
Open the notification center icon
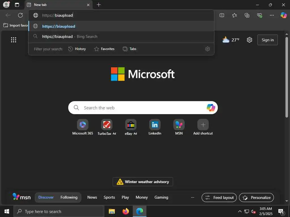281,212
